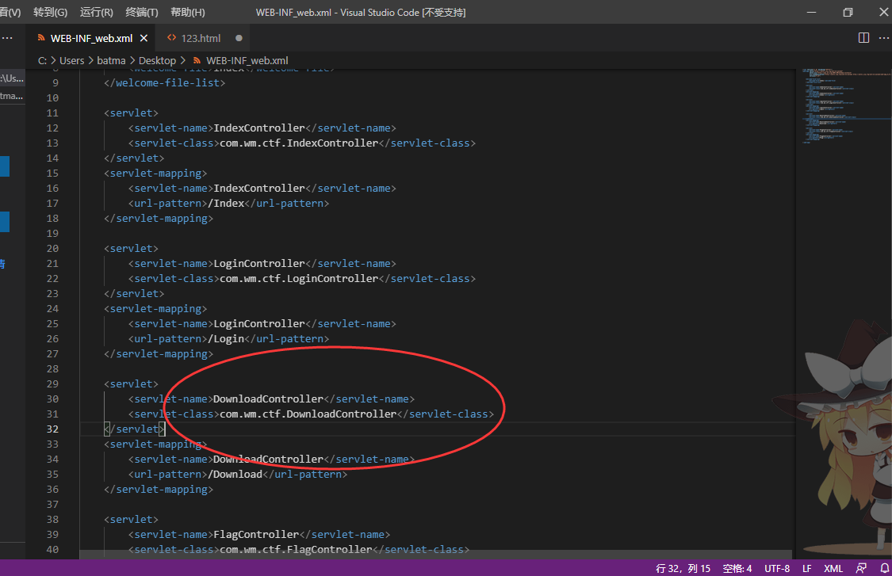Close the WEB-INF_web.xml tab
This screenshot has width=892, height=576.
[144, 38]
